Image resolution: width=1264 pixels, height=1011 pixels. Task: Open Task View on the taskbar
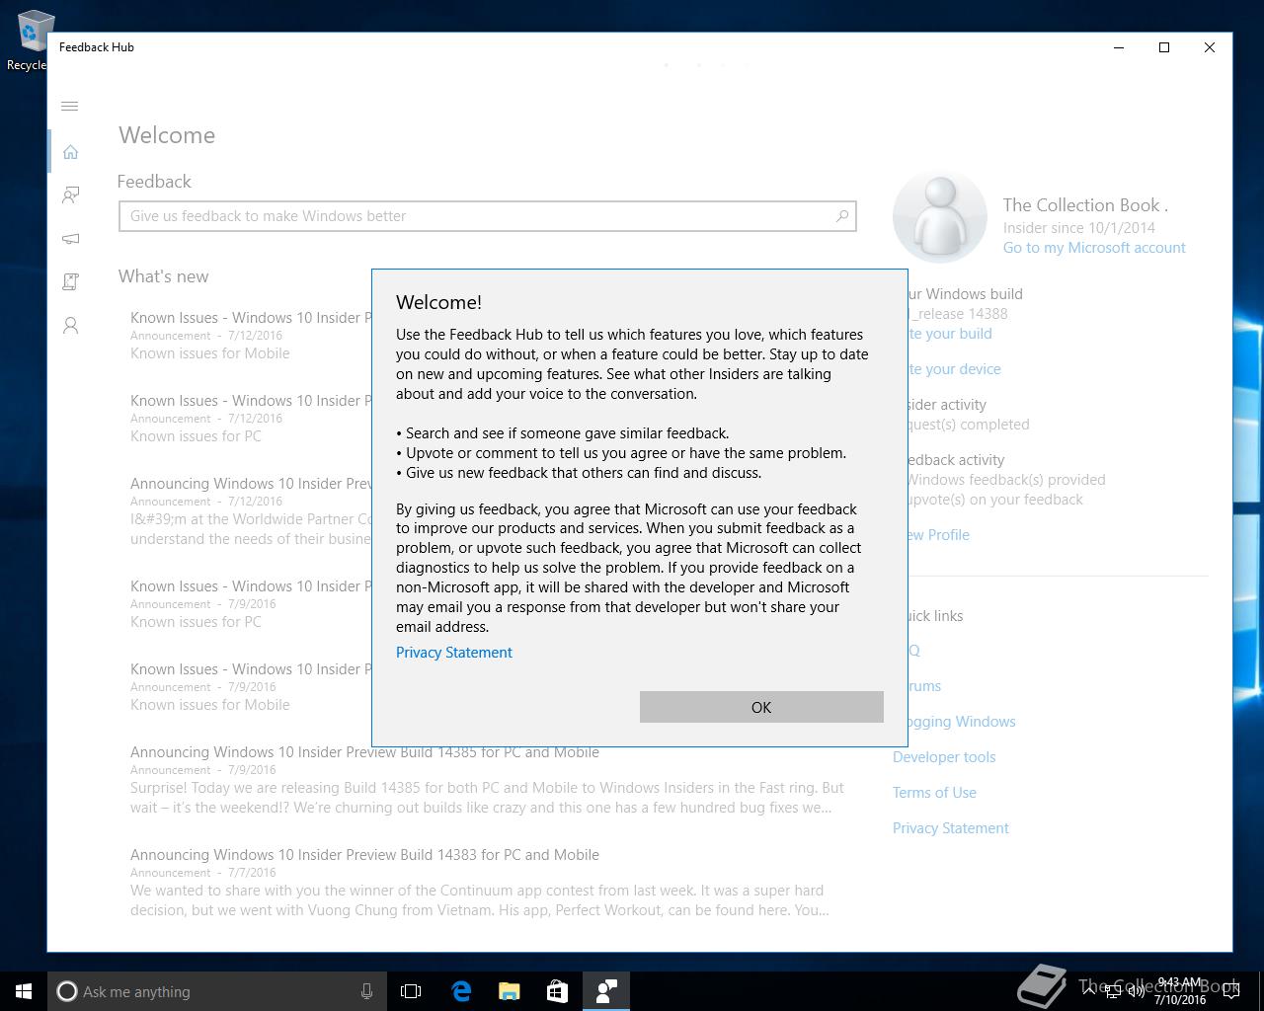tap(411, 991)
